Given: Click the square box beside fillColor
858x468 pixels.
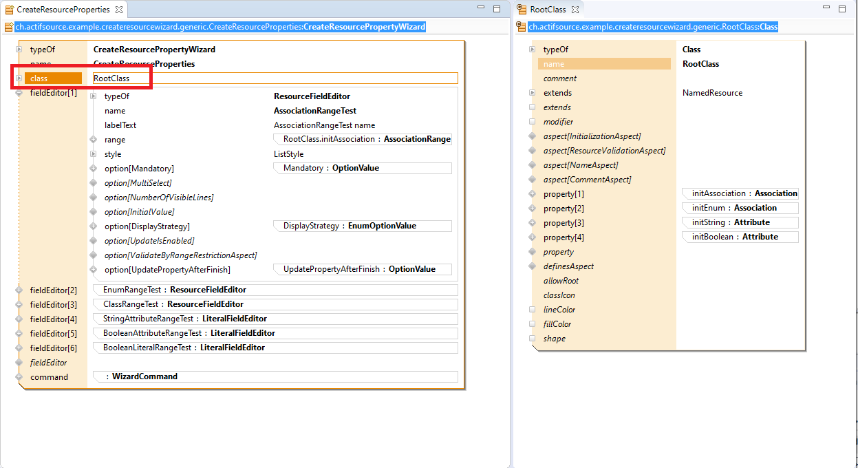Looking at the screenshot, I should (532, 324).
